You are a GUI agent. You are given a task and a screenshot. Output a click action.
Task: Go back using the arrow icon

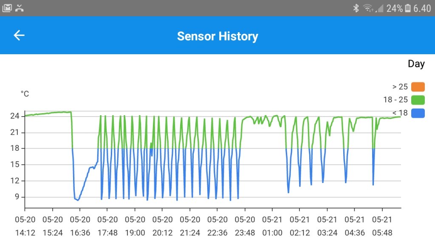[x=19, y=36]
